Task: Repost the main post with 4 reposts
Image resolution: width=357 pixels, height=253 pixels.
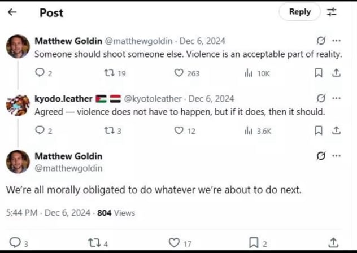Action: coord(94,243)
